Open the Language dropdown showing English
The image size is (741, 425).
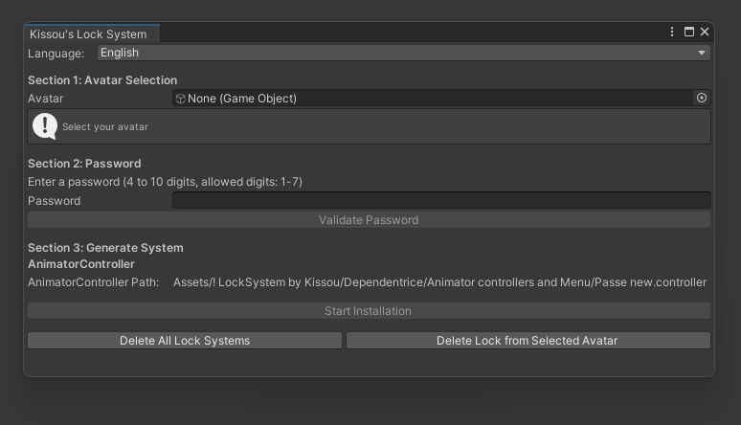tap(402, 53)
